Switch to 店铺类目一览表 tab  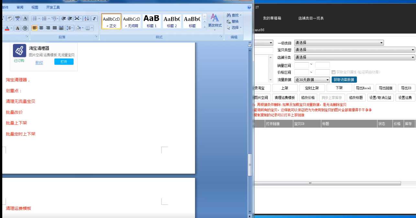[x=311, y=18]
